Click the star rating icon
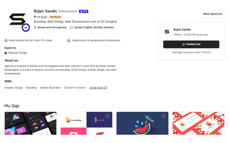 [x=35, y=17]
